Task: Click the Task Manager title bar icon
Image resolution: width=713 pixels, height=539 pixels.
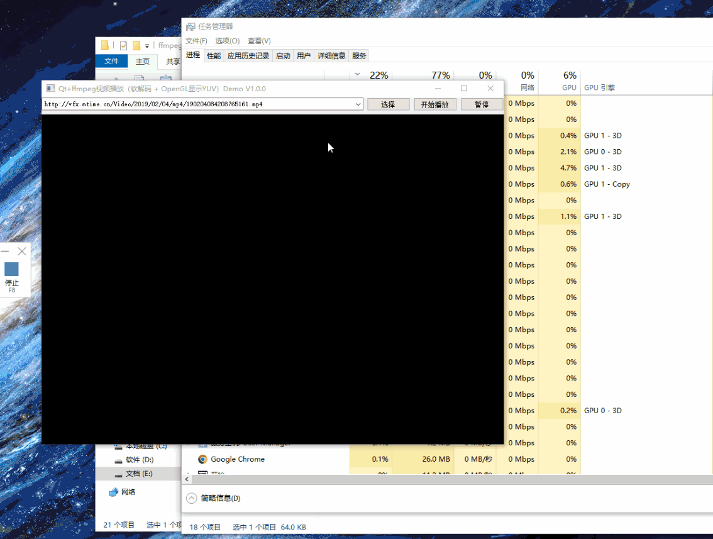Action: point(191,27)
